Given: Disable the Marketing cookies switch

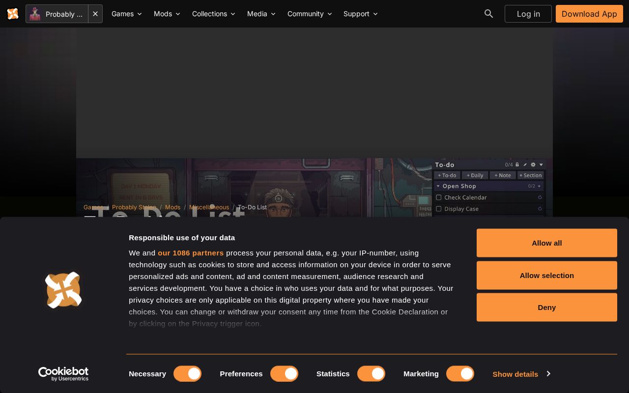Looking at the screenshot, I should tap(460, 374).
